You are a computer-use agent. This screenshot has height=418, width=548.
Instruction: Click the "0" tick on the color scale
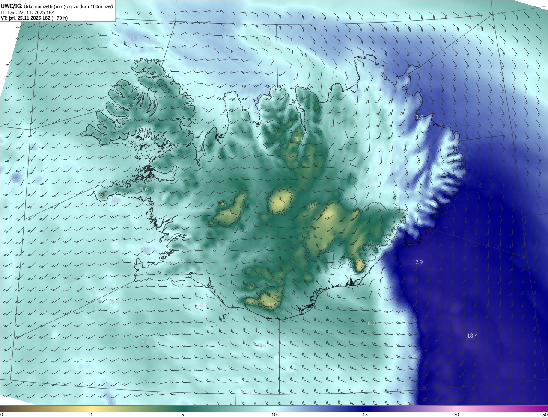tap(2, 415)
